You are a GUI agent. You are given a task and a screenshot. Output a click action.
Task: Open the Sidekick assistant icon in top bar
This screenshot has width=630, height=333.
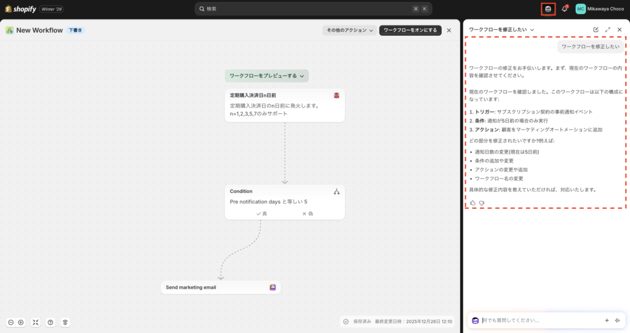point(548,9)
